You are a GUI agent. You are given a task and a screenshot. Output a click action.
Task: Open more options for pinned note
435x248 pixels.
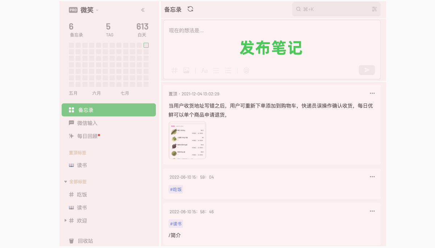tap(372, 93)
